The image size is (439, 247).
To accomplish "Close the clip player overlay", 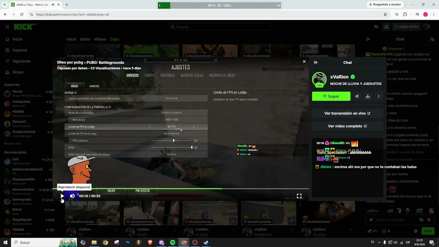I will pyautogui.click(x=304, y=61).
